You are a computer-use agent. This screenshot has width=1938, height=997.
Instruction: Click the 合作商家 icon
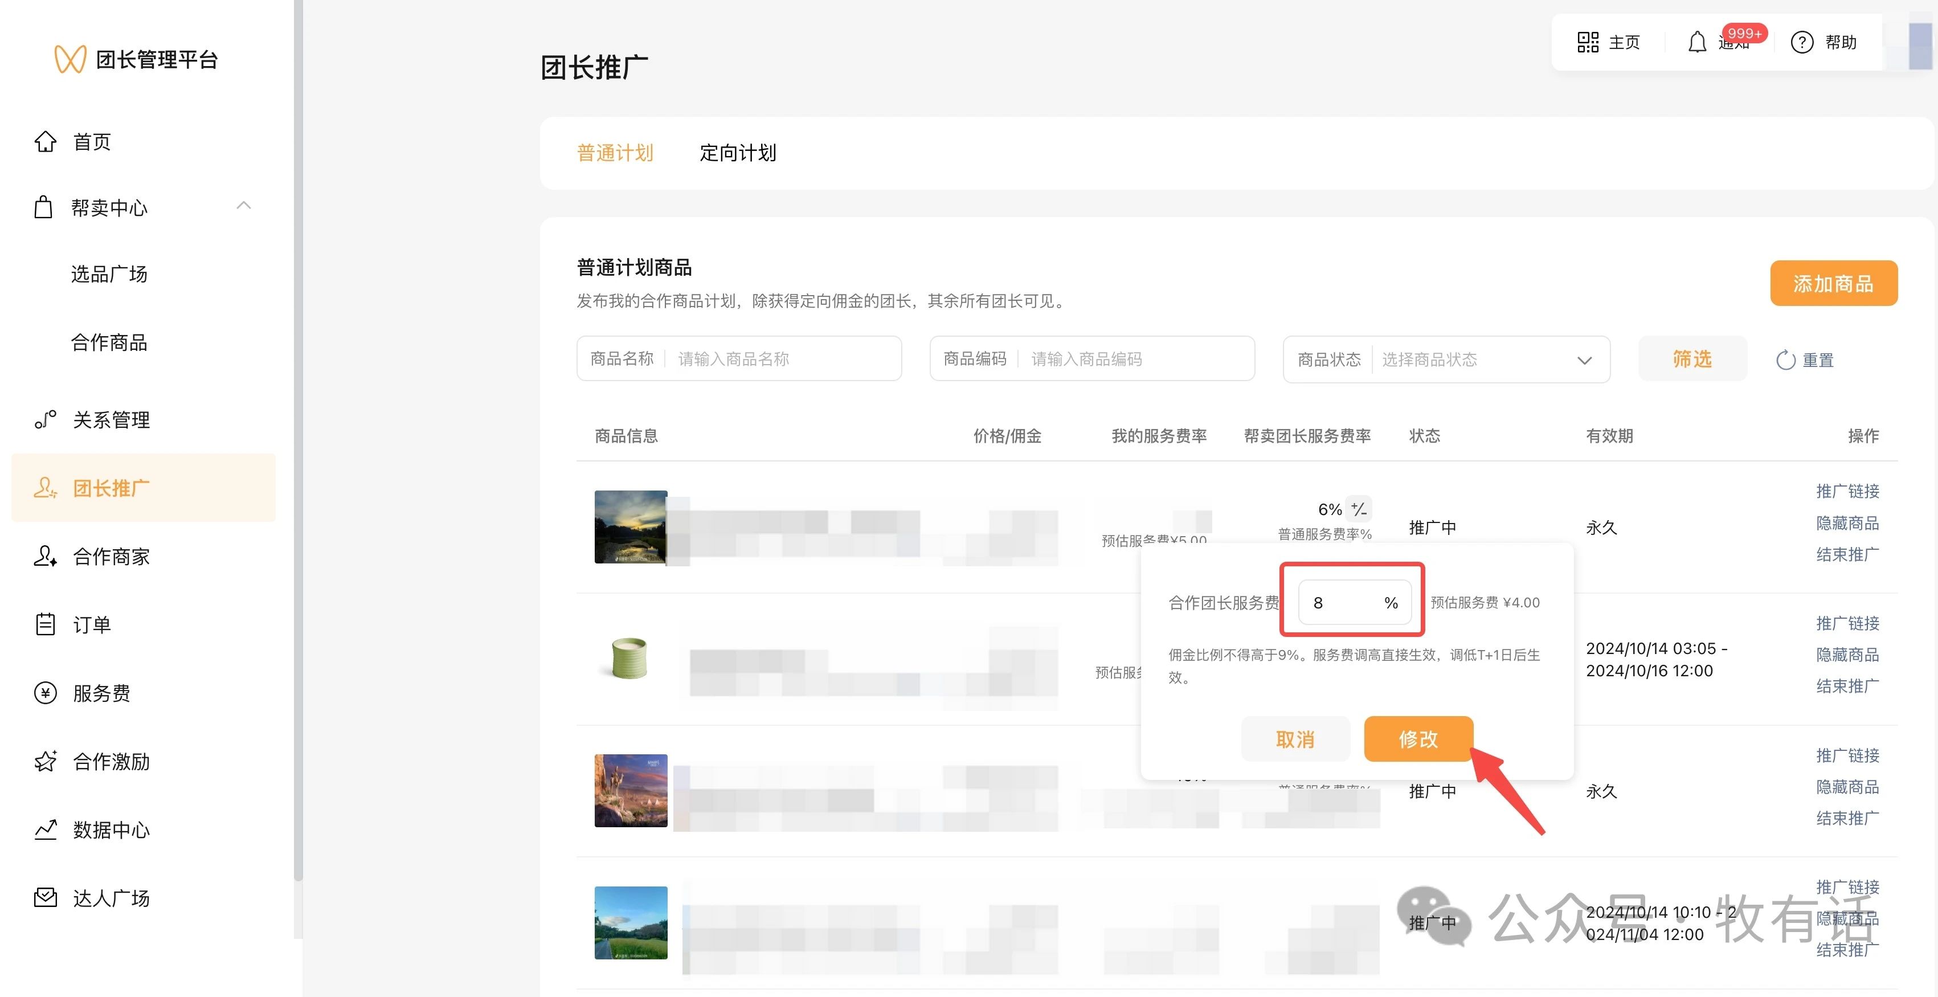click(45, 556)
